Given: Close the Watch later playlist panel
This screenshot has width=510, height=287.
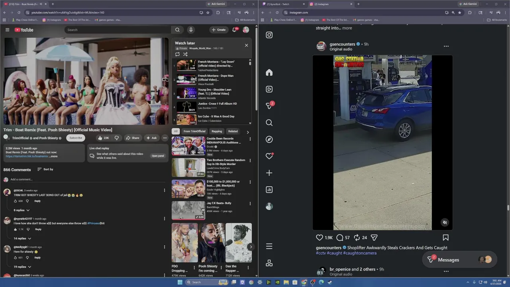Looking at the screenshot, I should [246, 45].
